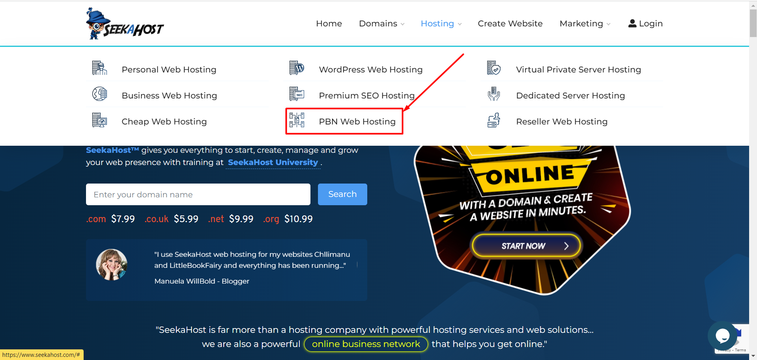Viewport: 757px width, 360px height.
Task: Click the .net $9.99 price
Action: pyautogui.click(x=231, y=219)
